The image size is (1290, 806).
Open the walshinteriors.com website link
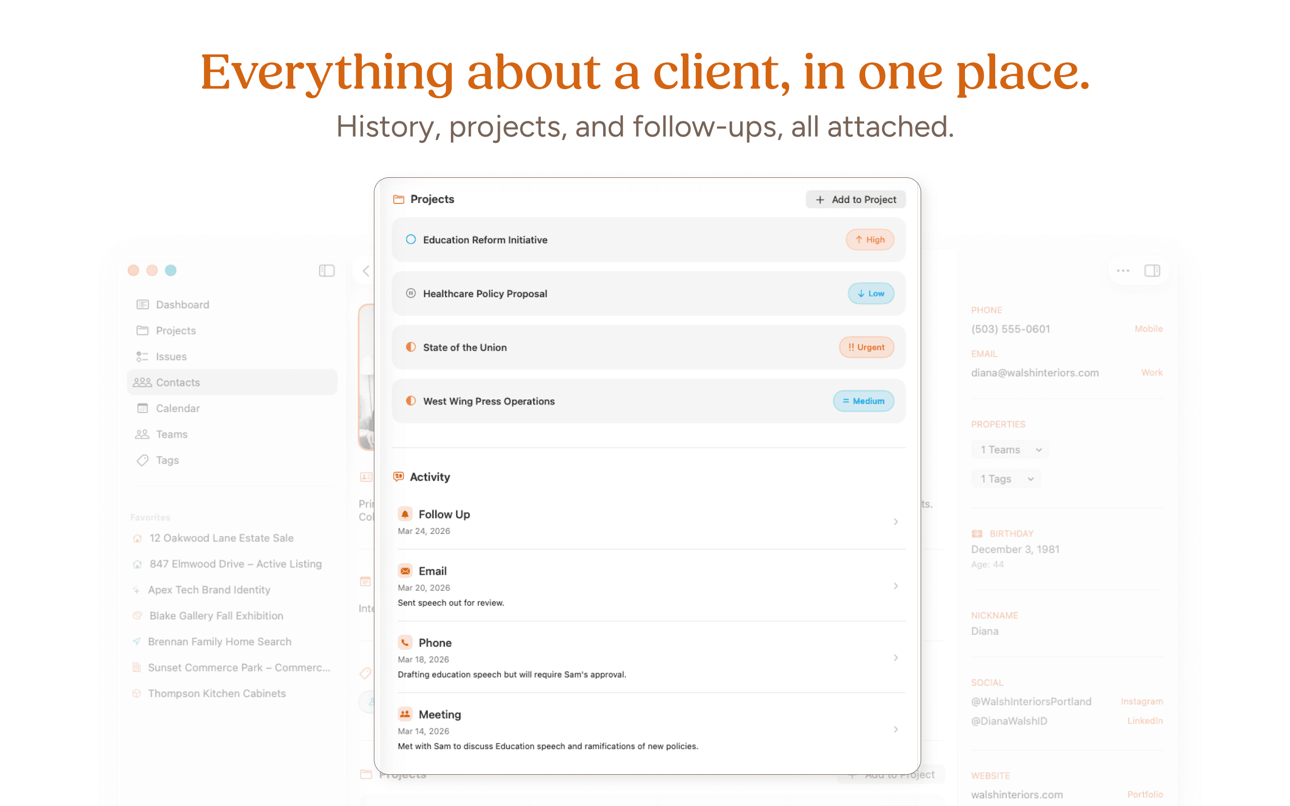[1016, 794]
